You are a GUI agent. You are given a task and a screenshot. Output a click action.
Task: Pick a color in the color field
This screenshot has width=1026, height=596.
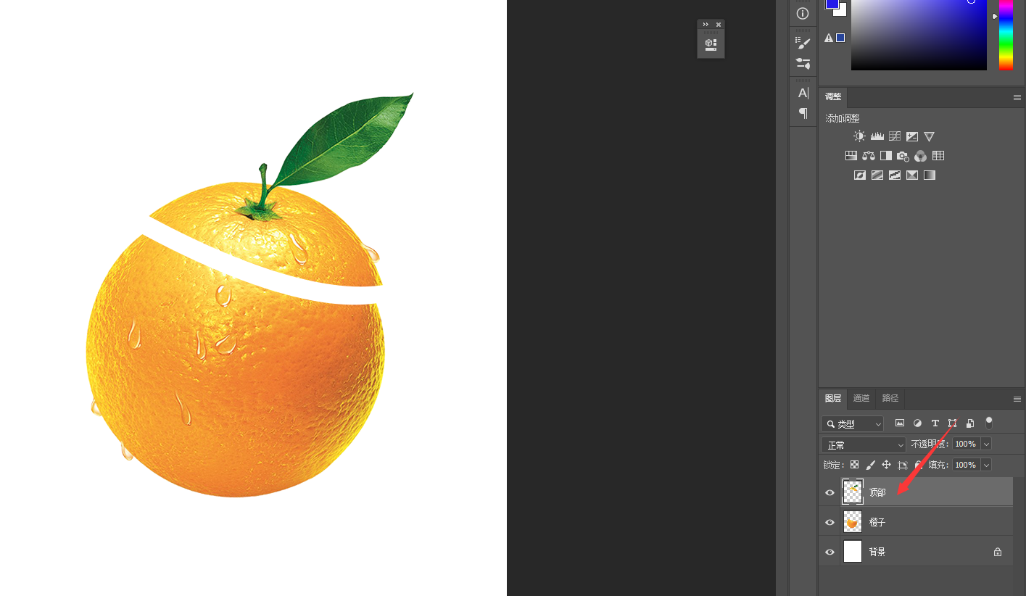coord(919,35)
